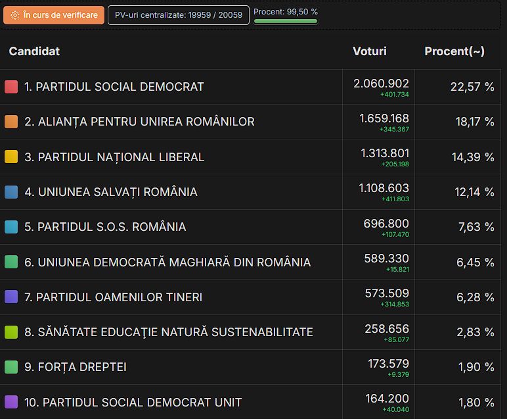Click the green increment +85.077
507x419 pixels.
pos(397,339)
